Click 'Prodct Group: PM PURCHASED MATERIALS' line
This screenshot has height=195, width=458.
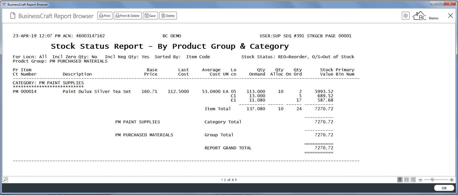click(60, 61)
